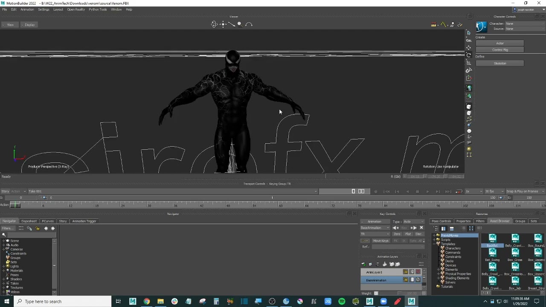The height and width of the screenshot is (307, 546).
Task: Click the Actor create button
Action: pos(500,43)
